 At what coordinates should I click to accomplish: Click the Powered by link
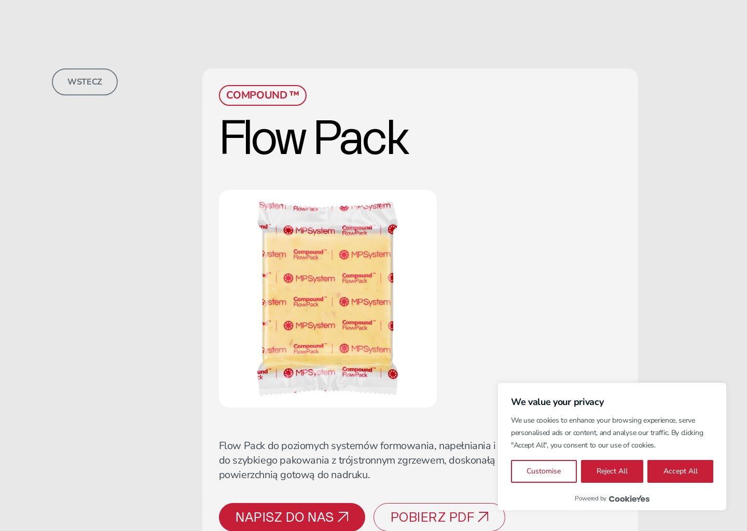[x=590, y=498]
